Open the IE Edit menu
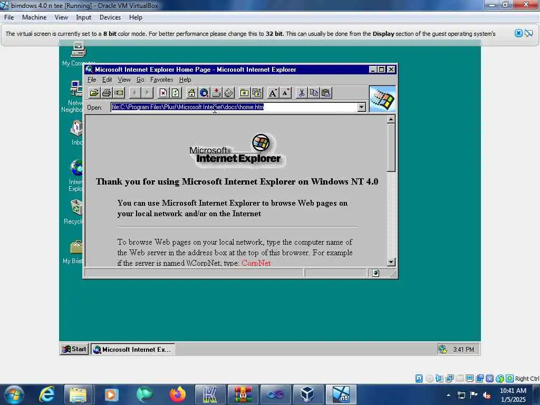 107,80
